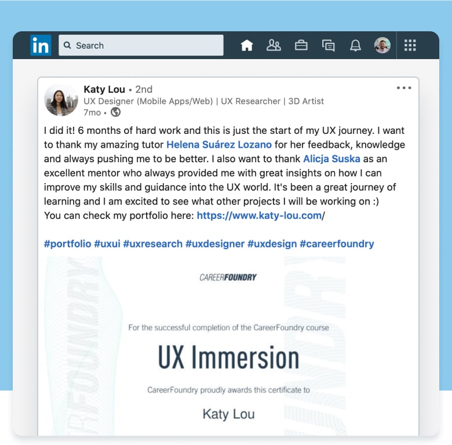The image size is (452, 445).
Task: Open Alicja Suska's profile mention
Action: pyautogui.click(x=331, y=159)
